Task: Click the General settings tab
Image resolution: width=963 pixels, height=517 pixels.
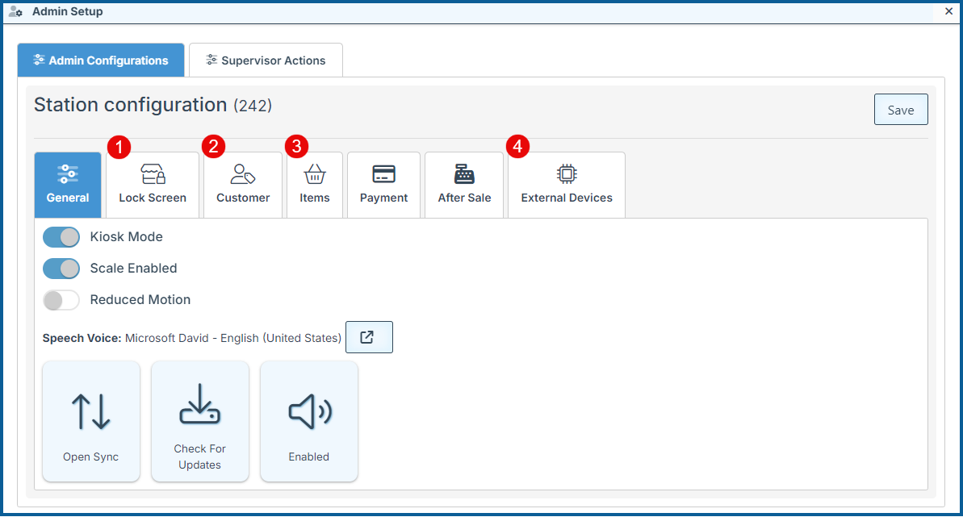Action: tap(68, 185)
